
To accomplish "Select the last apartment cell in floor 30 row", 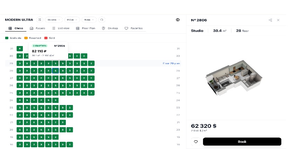I will coord(84,56).
